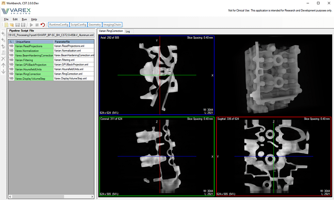Open the Run menu
This screenshot has width=334, height=200.
coord(24,19)
